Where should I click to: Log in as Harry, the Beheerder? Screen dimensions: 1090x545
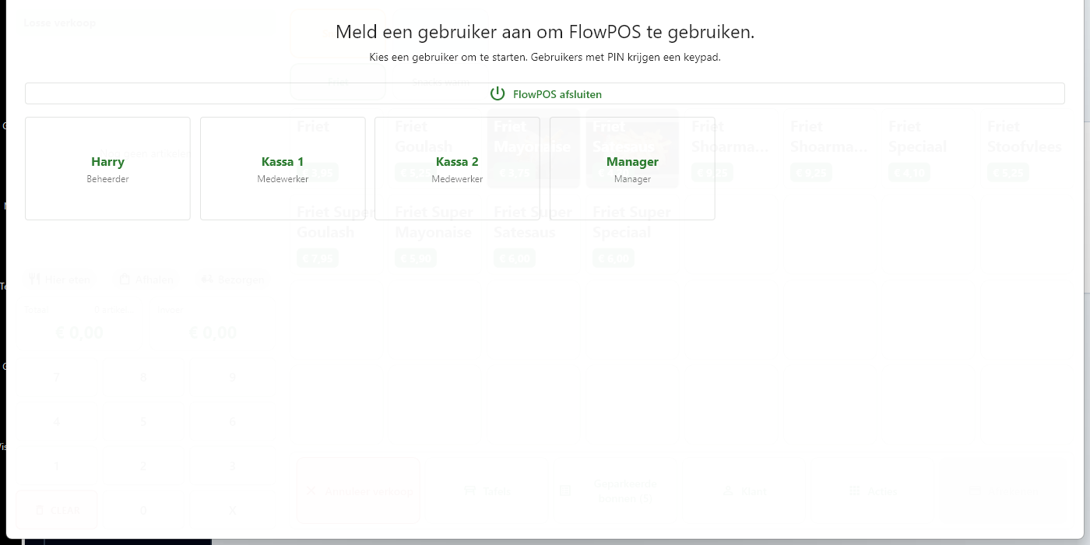click(x=107, y=168)
